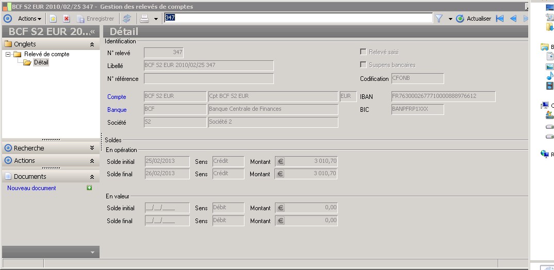
Task: Click the Nouveau document link
Action: (x=31, y=188)
